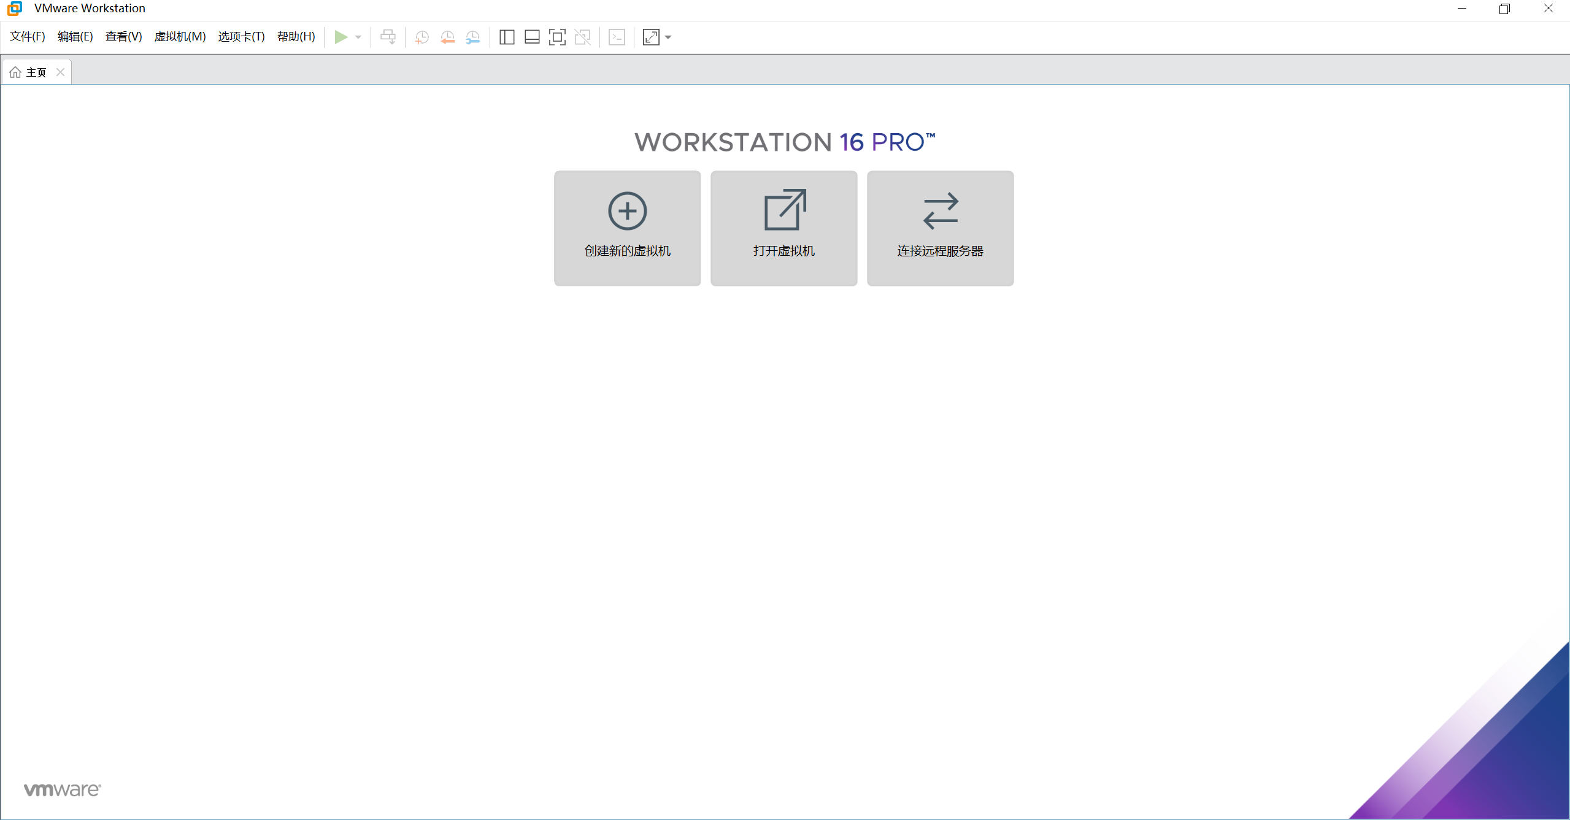Open the 文件(F) menu

coord(28,37)
